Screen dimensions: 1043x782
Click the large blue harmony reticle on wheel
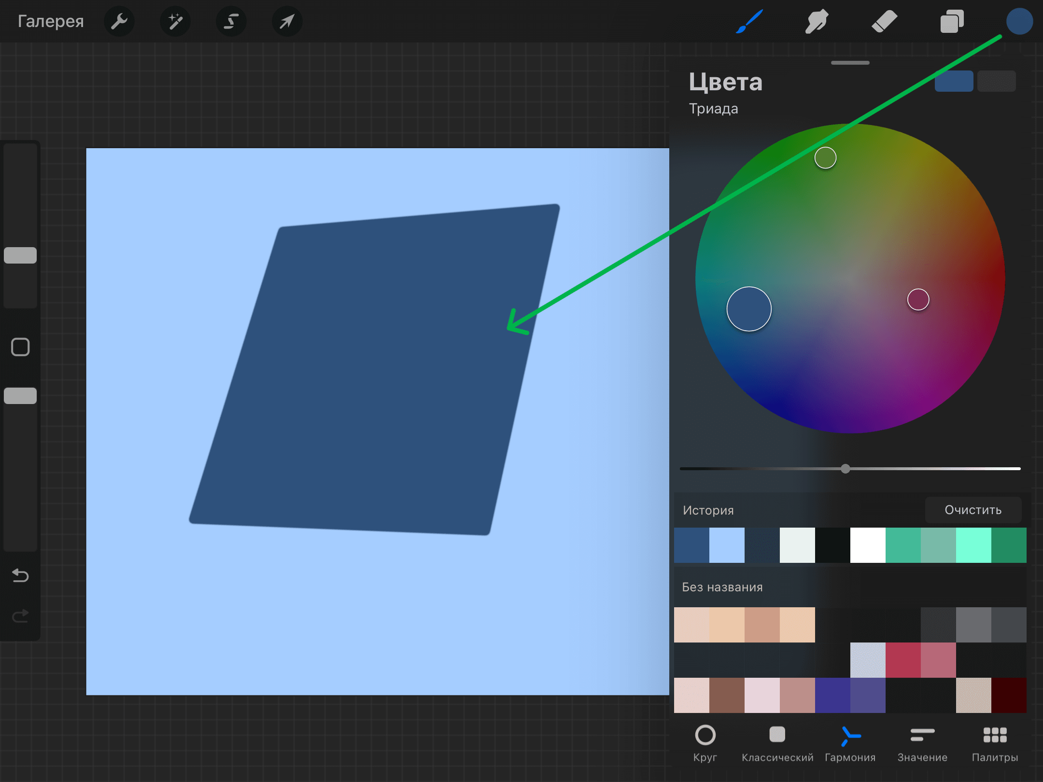[749, 309]
